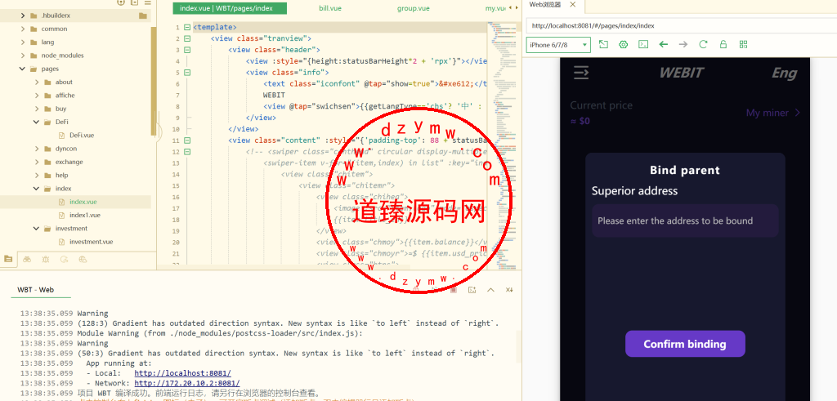This screenshot has height=401, width=837.
Task: Open the iPhone 6/7/8 device dropdown
Action: pos(558,45)
